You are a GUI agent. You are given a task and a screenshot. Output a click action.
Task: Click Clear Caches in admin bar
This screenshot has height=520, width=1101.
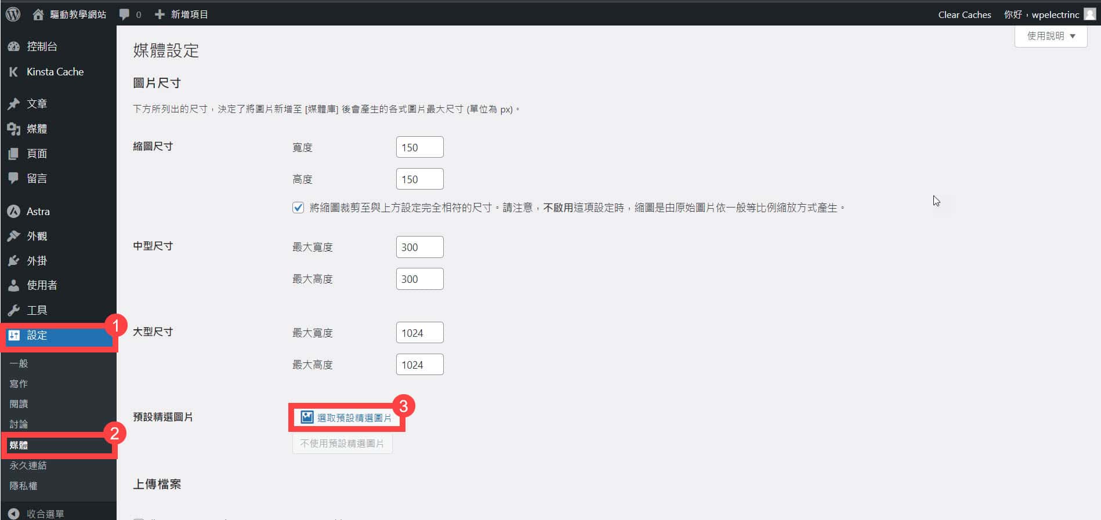pyautogui.click(x=965, y=14)
